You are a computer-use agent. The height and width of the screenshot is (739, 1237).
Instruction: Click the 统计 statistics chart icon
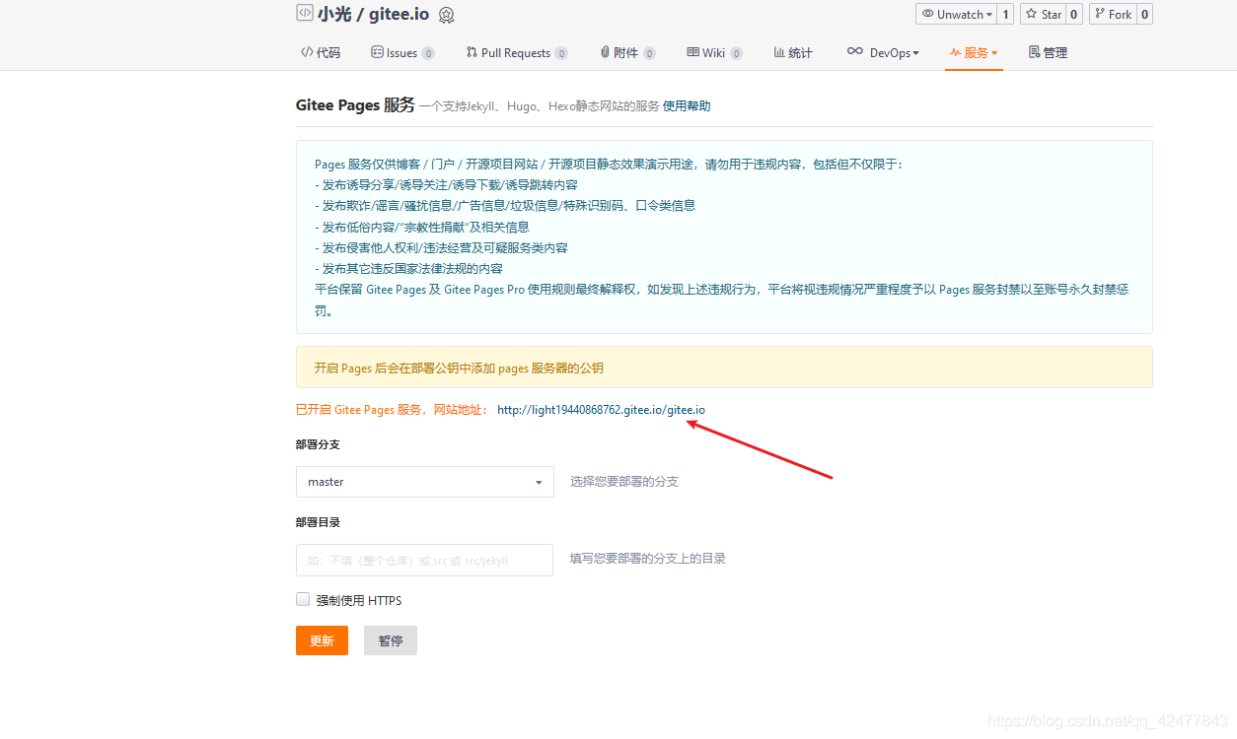[x=777, y=52]
